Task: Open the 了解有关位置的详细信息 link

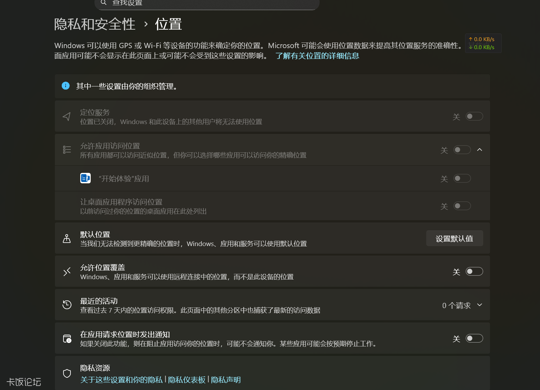Action: pyautogui.click(x=317, y=56)
